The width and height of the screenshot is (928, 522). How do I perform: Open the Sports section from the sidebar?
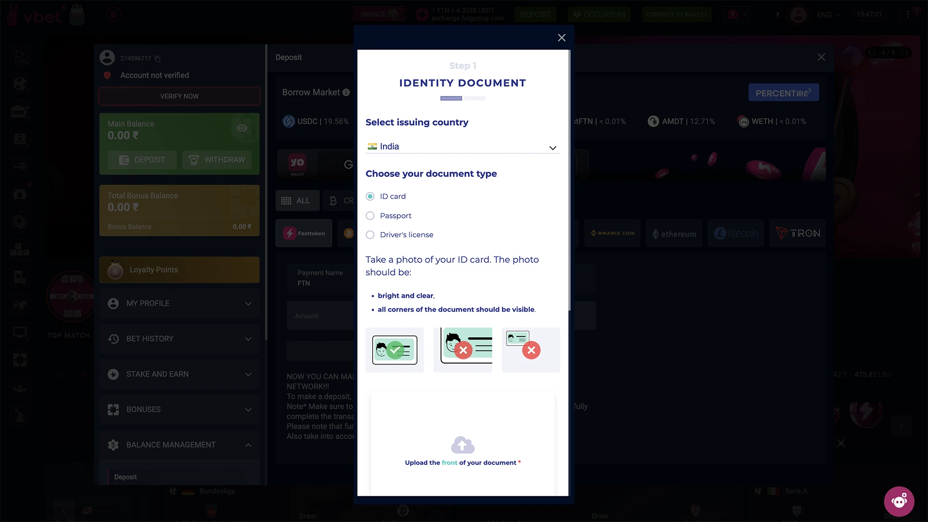pos(20,83)
